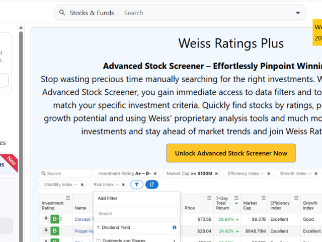Click the 24.42% return value
Screen dimensions: 322x242
click(x=226, y=231)
